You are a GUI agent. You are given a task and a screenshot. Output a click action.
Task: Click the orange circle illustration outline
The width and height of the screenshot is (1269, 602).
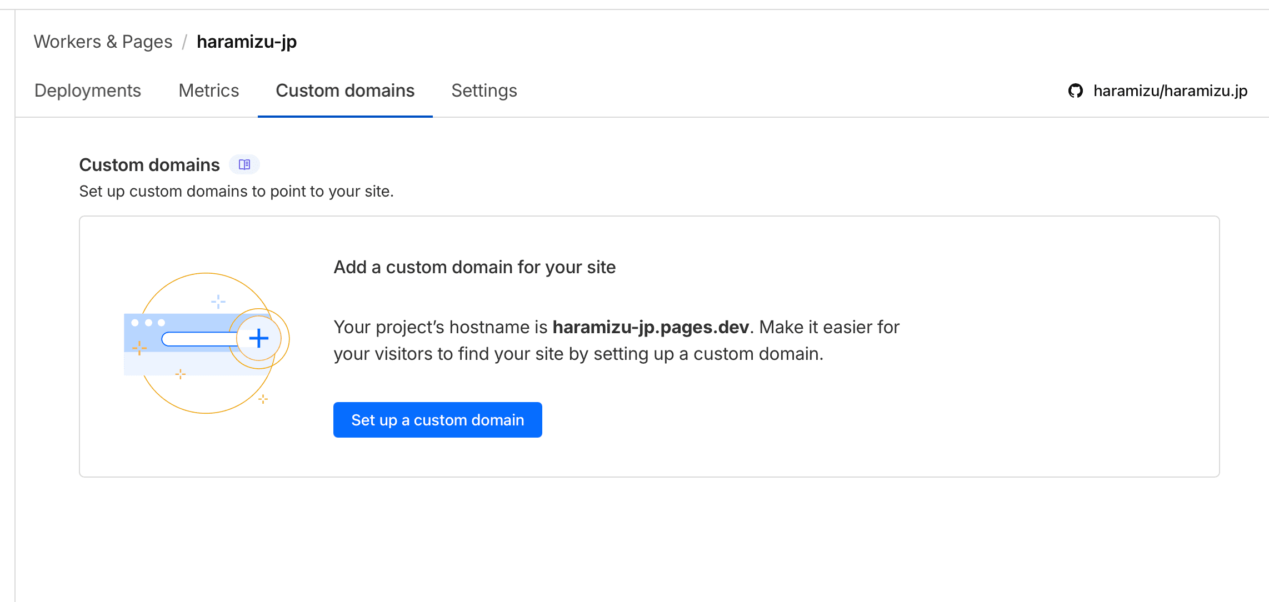pyautogui.click(x=206, y=274)
